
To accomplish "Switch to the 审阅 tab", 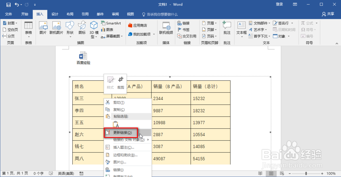I will tap(115, 14).
